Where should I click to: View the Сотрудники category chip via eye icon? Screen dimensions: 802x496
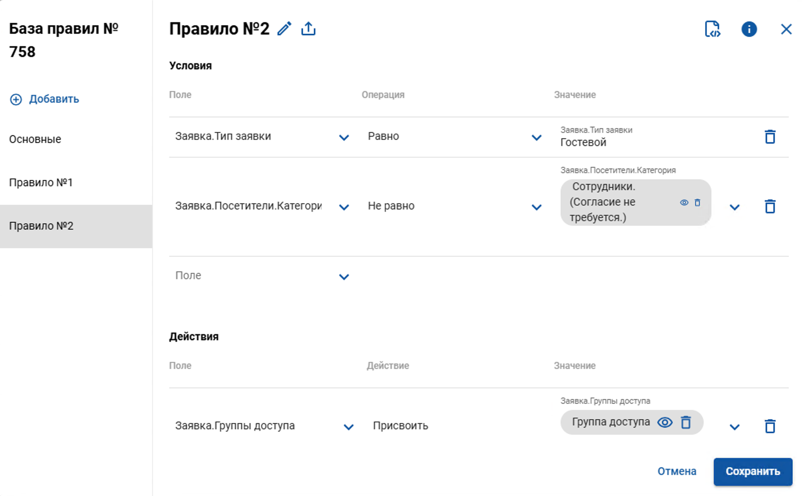(684, 203)
